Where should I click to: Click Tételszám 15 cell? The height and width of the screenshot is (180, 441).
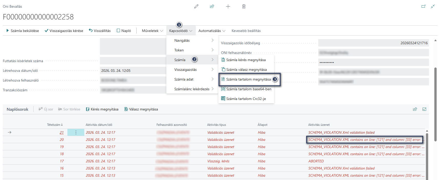click(62, 175)
